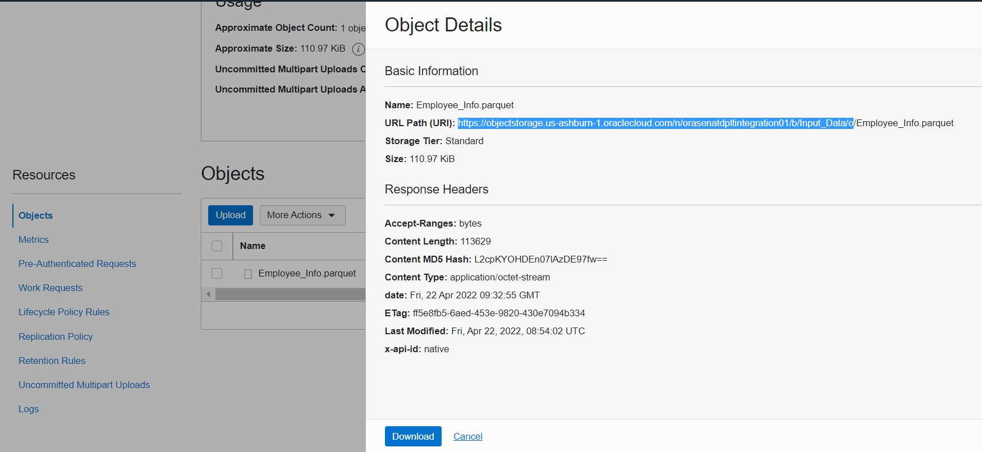Check the Employee_Info.parquet row checkbox
This screenshot has height=452, width=982.
tap(217, 274)
